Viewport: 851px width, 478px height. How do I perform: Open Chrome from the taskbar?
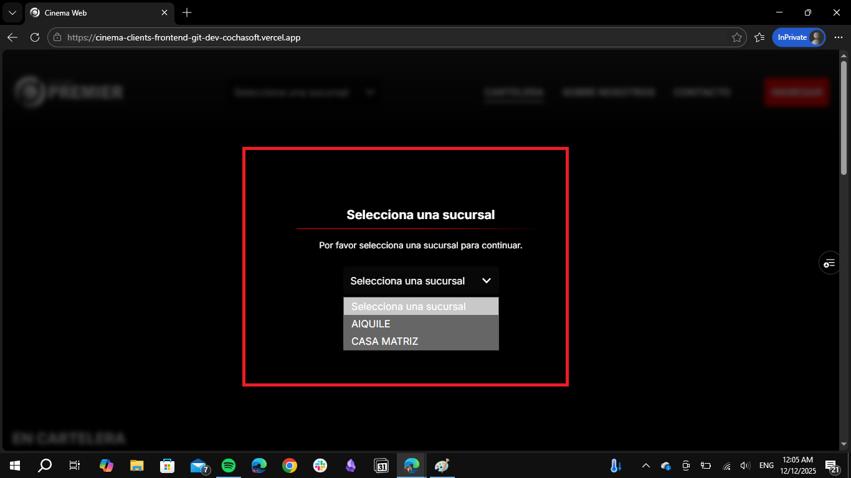tap(289, 465)
